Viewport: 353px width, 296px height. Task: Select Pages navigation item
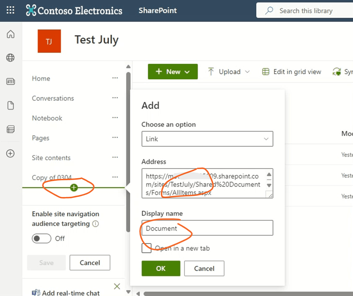click(41, 138)
